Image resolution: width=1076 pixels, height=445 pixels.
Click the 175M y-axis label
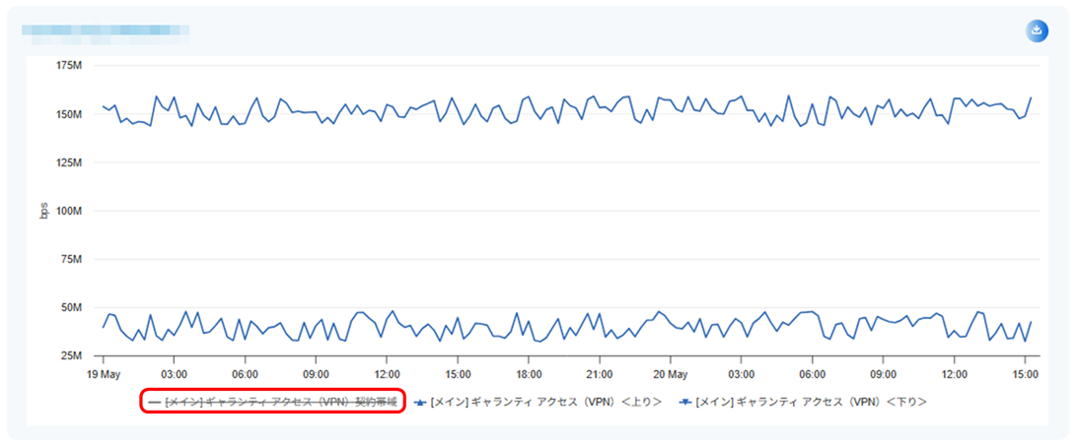(71, 66)
